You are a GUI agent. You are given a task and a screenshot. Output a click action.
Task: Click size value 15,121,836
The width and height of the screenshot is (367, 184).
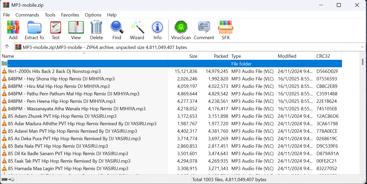pyautogui.click(x=186, y=71)
